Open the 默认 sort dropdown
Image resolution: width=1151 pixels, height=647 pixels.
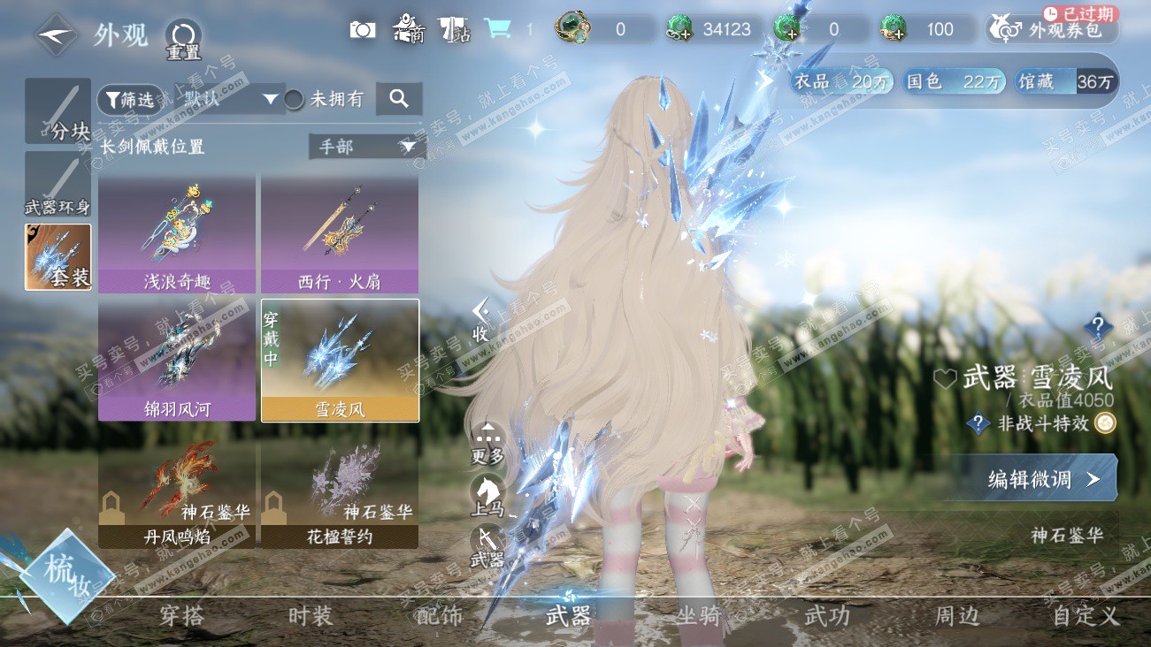(230, 99)
